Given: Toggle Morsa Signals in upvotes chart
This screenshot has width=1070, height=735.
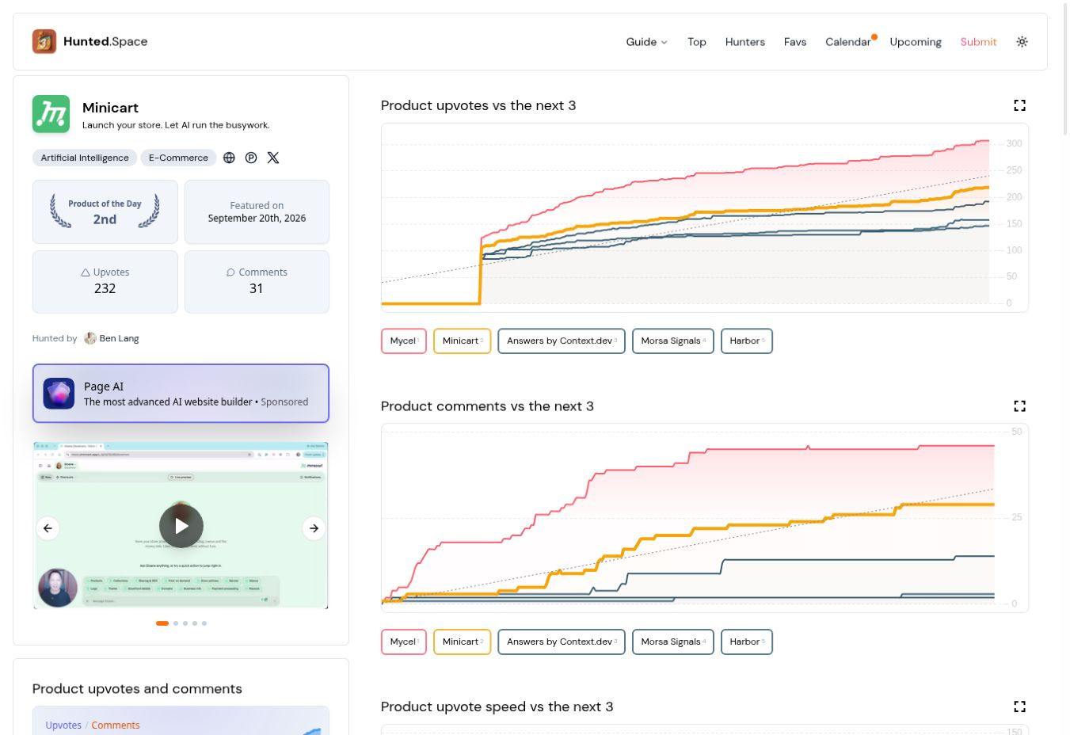Looking at the screenshot, I should click(673, 341).
